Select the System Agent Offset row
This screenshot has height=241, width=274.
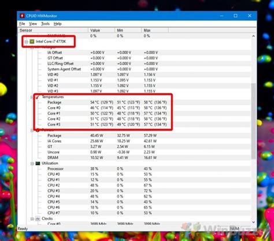[x=135, y=69]
